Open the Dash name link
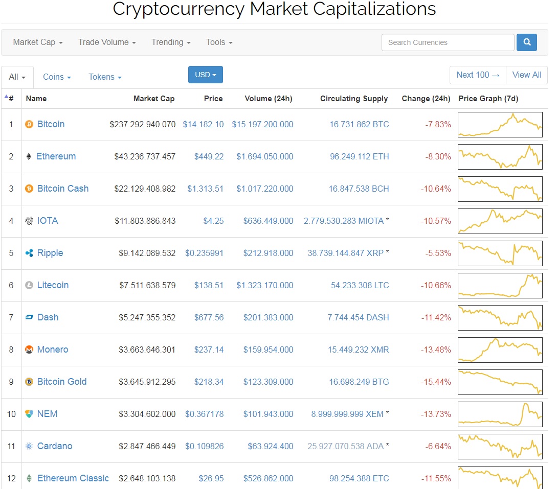Screen dimensions: 557x489 point(48,317)
